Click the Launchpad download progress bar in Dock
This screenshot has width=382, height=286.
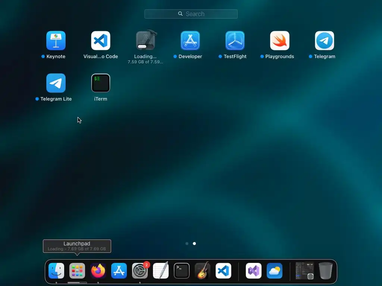pyautogui.click(x=77, y=283)
